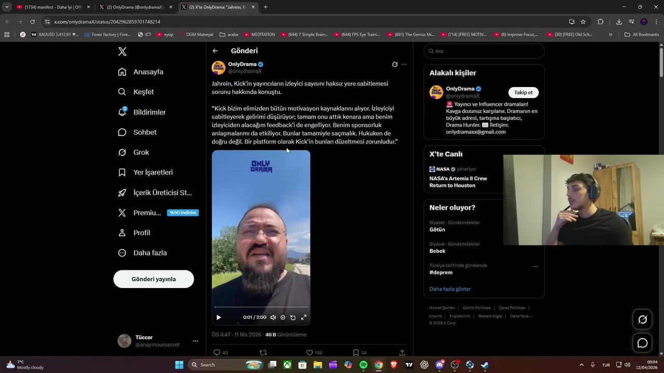Show hidden bookmarks with the chevron

point(611,35)
